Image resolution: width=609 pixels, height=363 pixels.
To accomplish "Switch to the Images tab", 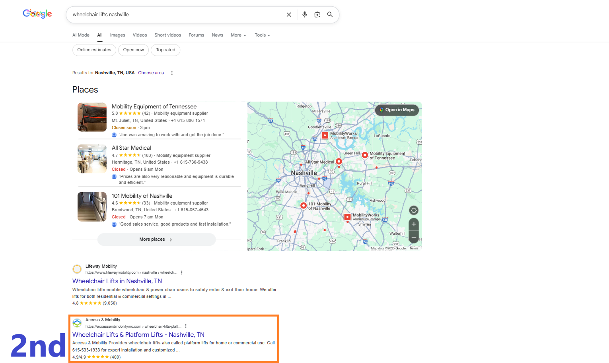I will pyautogui.click(x=118, y=35).
